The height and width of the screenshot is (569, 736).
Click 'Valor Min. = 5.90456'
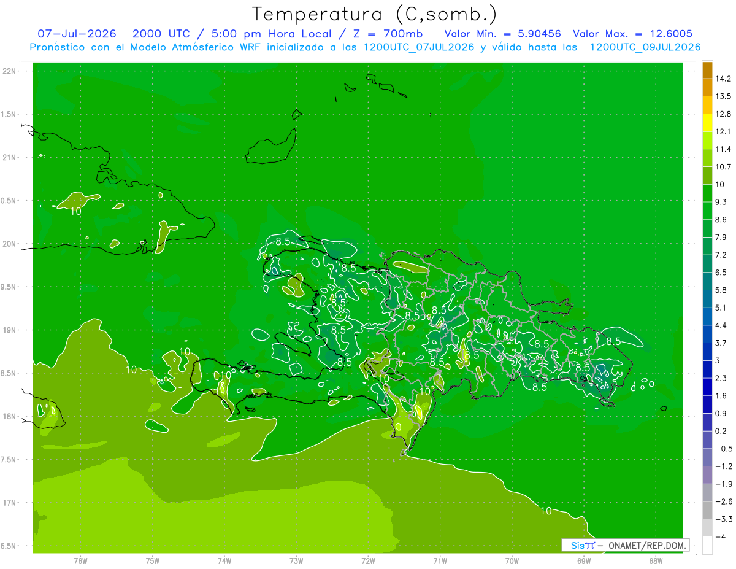[x=502, y=34]
